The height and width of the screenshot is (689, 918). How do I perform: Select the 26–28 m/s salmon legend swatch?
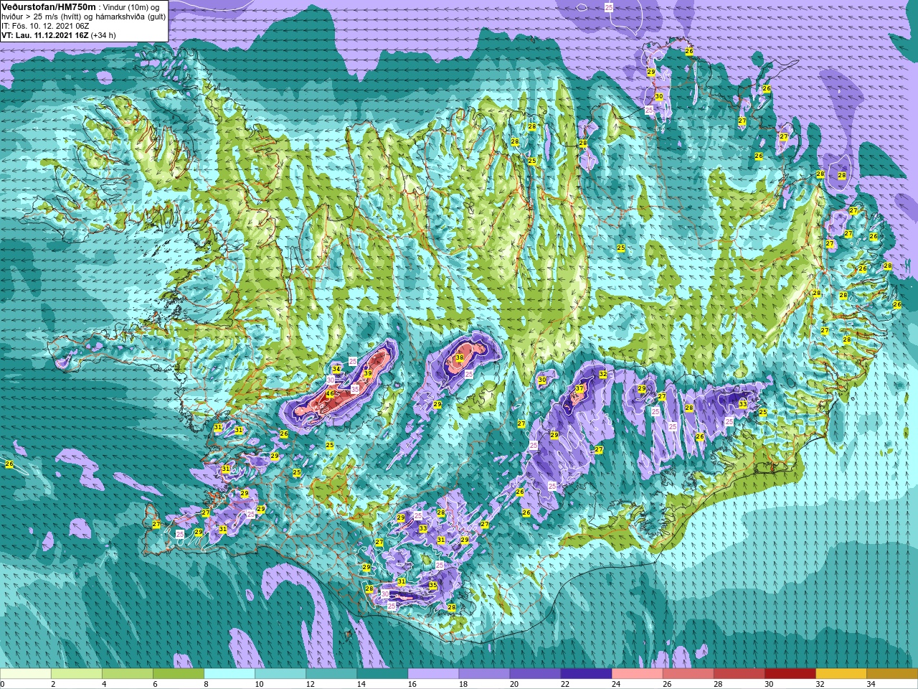tap(688, 674)
